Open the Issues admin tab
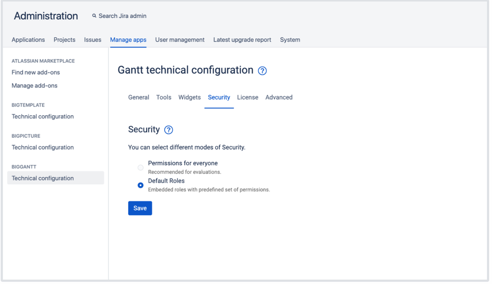 [93, 40]
